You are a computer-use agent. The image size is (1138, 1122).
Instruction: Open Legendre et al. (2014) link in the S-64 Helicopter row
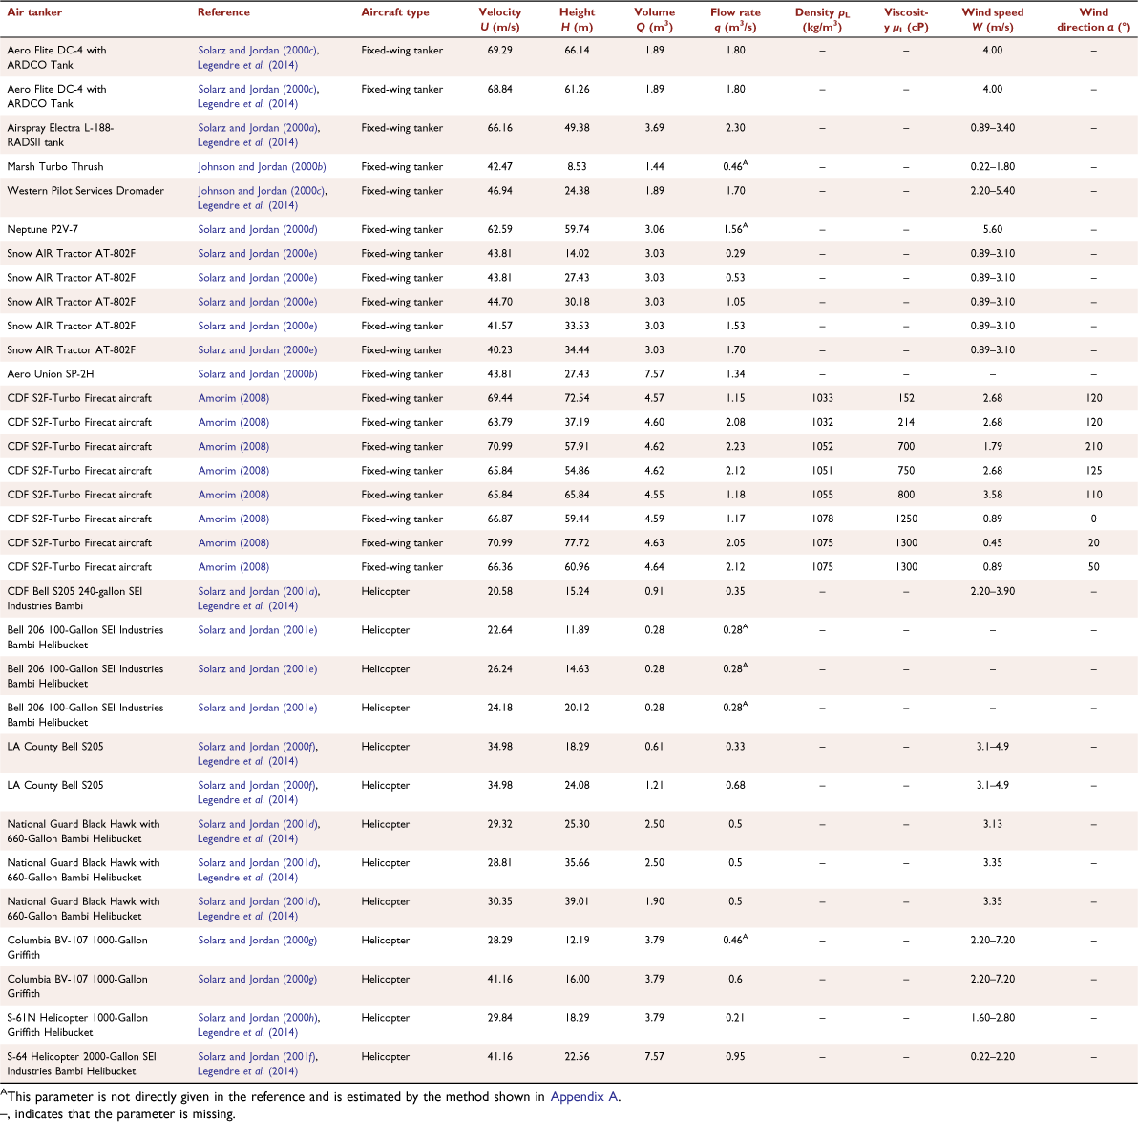point(247,1071)
